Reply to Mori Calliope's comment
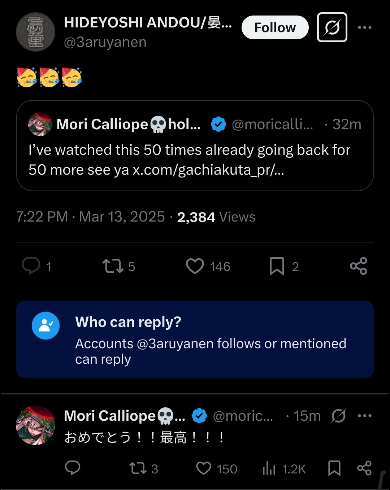This screenshot has width=390, height=490. tap(72, 468)
